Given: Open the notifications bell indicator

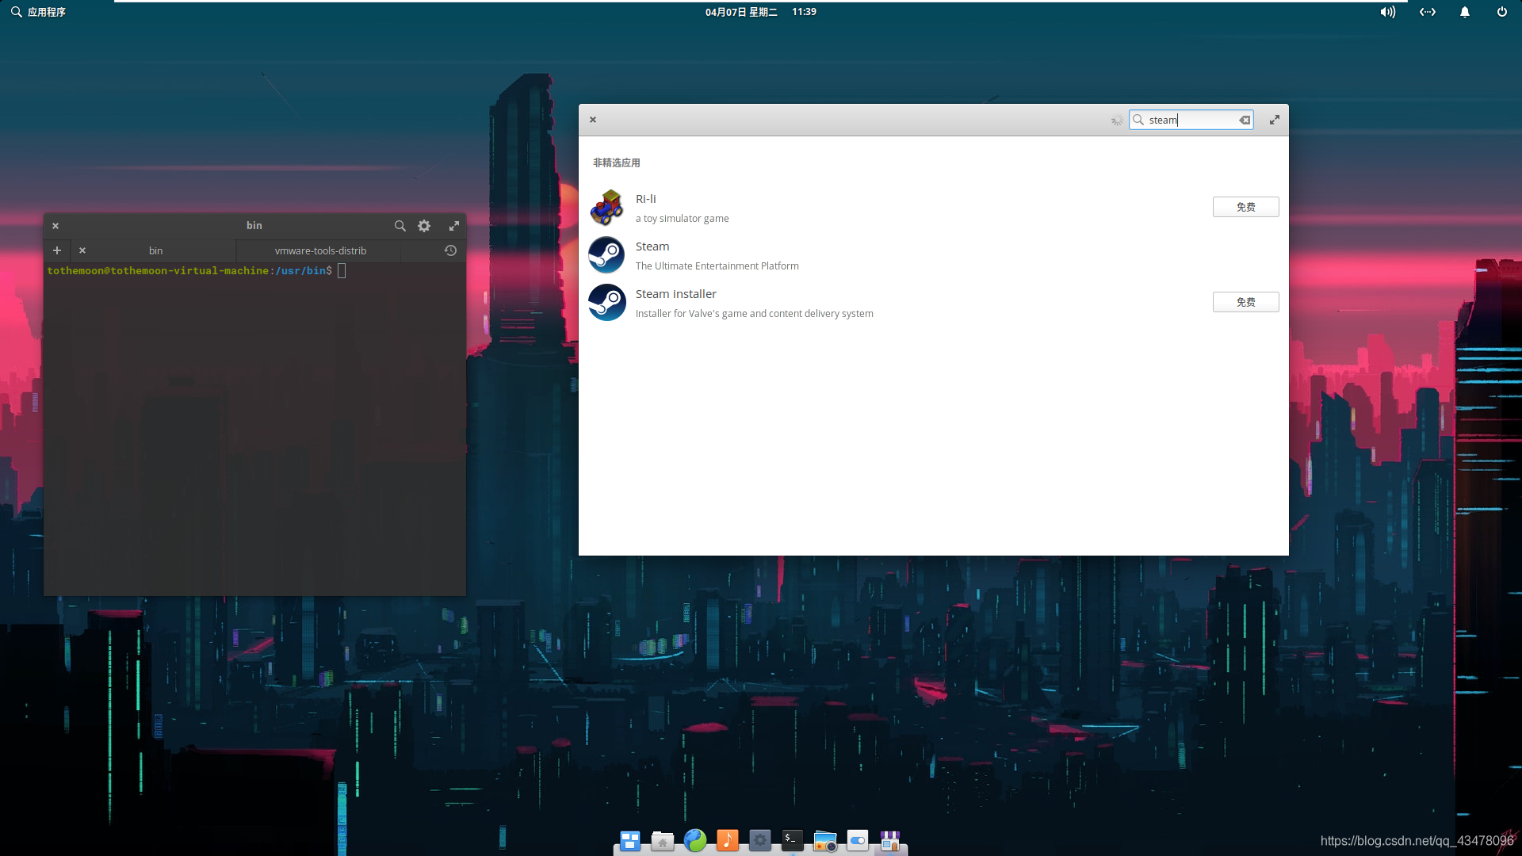Looking at the screenshot, I should [x=1465, y=12].
